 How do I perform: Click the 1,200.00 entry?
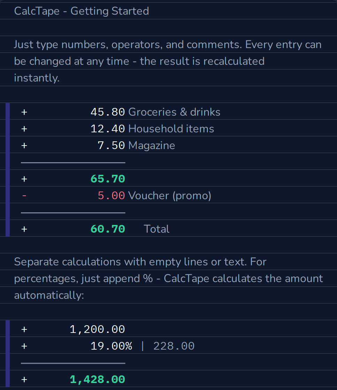pyautogui.click(x=97, y=329)
